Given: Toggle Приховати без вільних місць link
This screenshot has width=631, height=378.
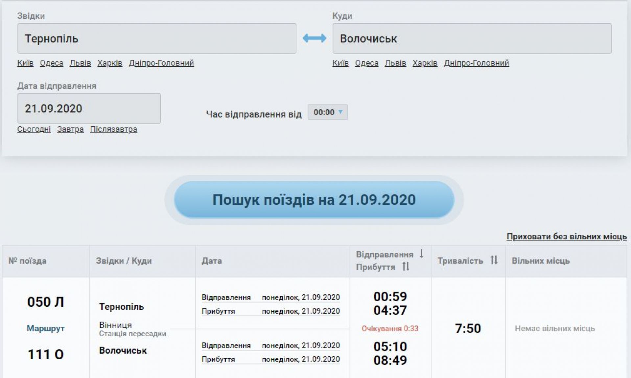Looking at the screenshot, I should [566, 236].
